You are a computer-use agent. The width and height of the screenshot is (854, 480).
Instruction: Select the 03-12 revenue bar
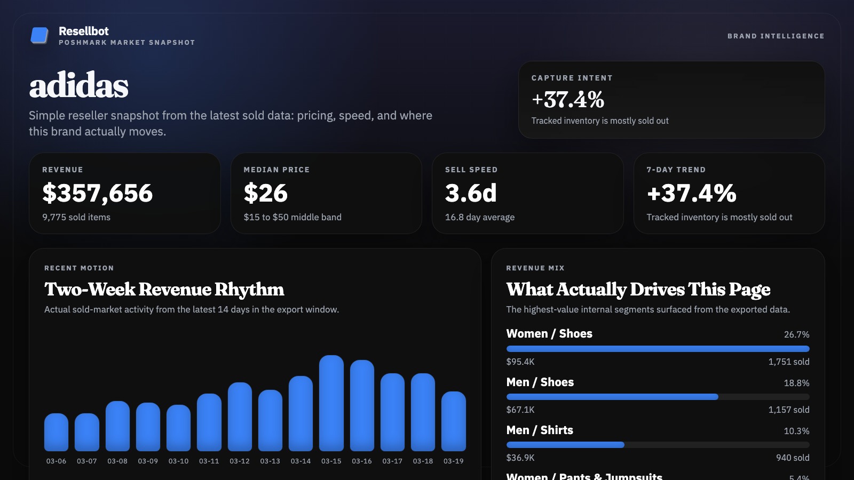[x=240, y=417]
